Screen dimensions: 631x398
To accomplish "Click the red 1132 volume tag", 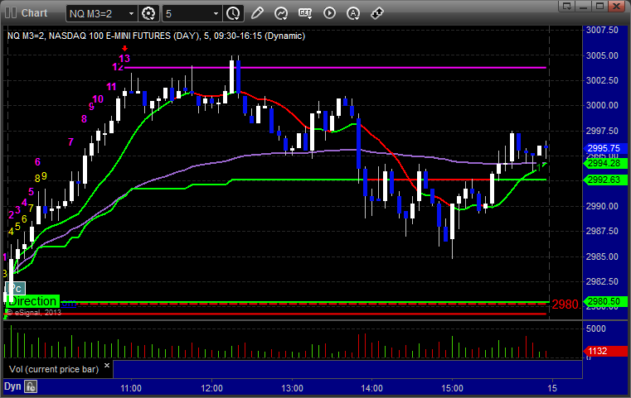I will pos(604,351).
